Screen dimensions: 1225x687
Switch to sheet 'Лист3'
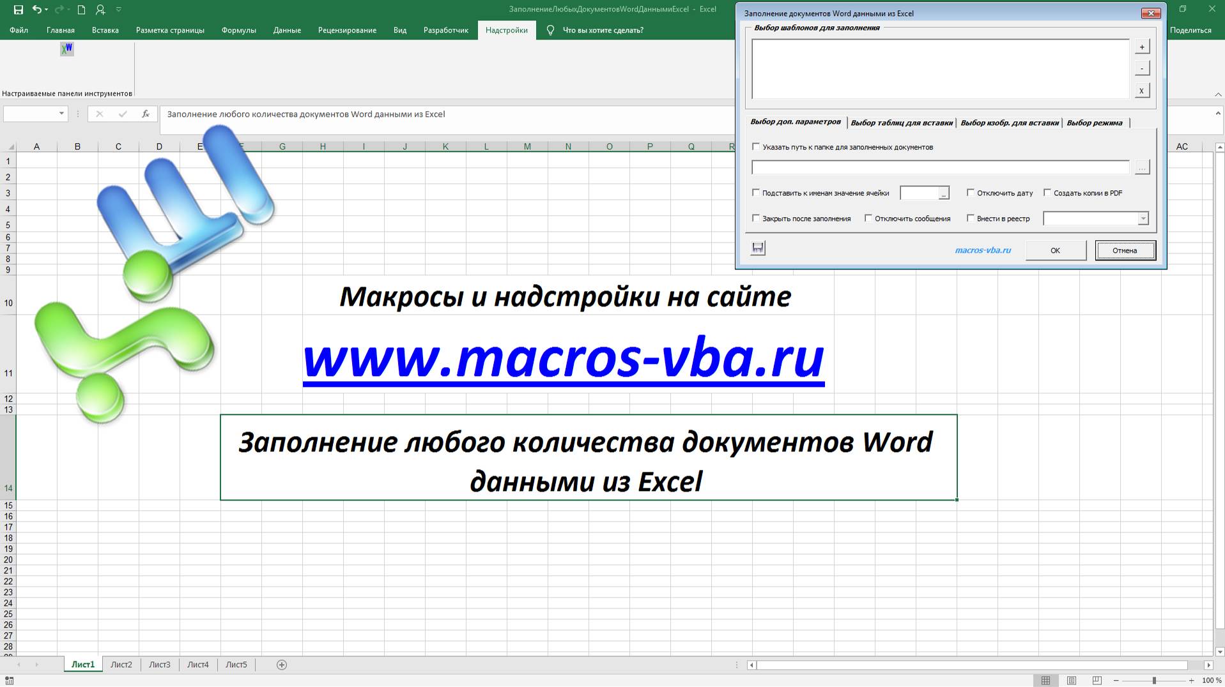[x=159, y=664]
